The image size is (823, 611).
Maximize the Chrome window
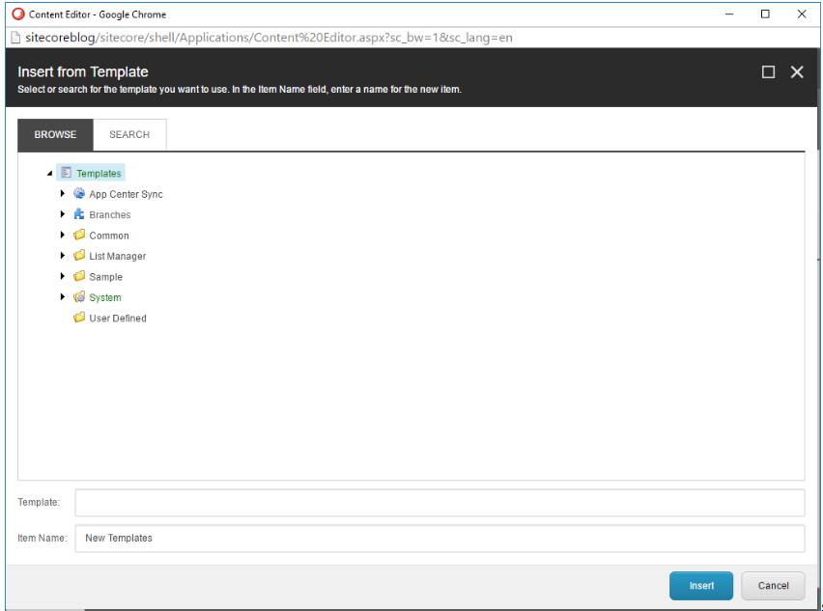765,14
